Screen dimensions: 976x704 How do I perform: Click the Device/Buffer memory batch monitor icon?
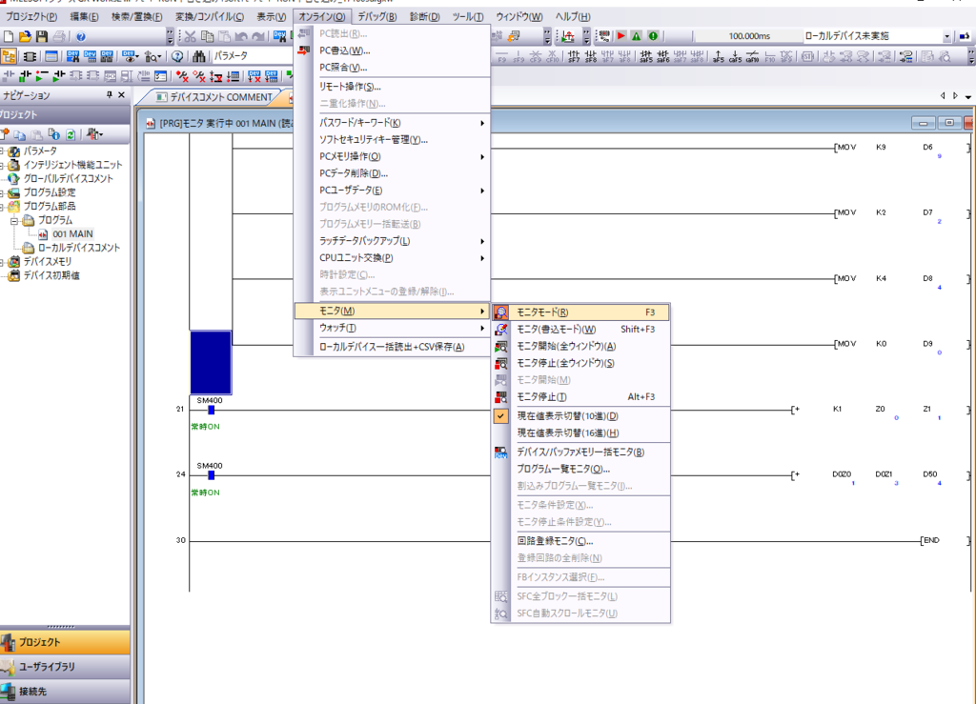[501, 453]
